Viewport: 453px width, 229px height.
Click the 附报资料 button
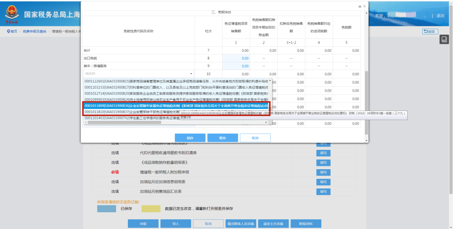[306, 224]
